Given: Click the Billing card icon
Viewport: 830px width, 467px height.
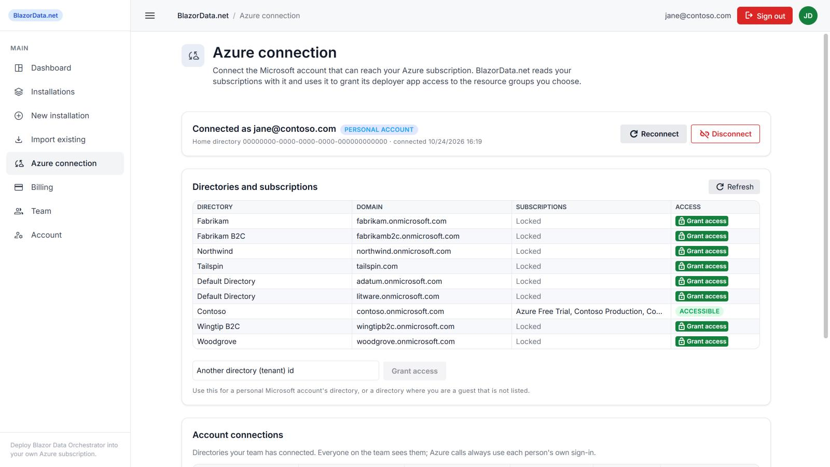Looking at the screenshot, I should (x=19, y=187).
